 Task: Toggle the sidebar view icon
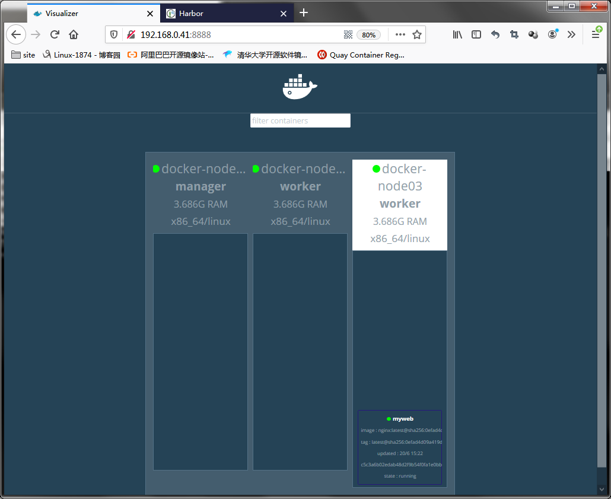pyautogui.click(x=476, y=34)
